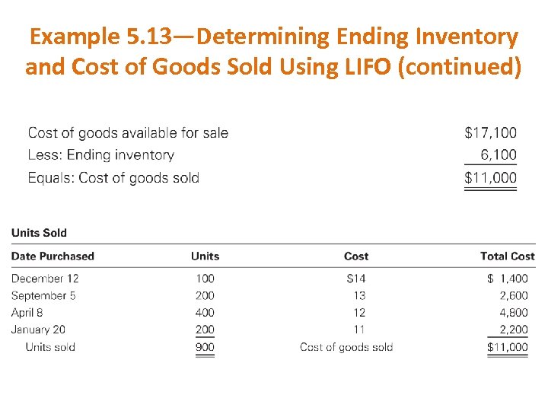Image resolution: width=548 pixels, height=411 pixels.
Task: Select the "Less: Ending inventory" line
Action: (x=100, y=155)
